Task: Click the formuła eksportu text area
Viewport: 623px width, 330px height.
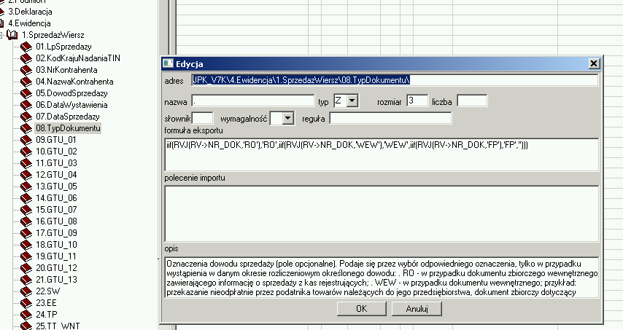Action: click(381, 153)
